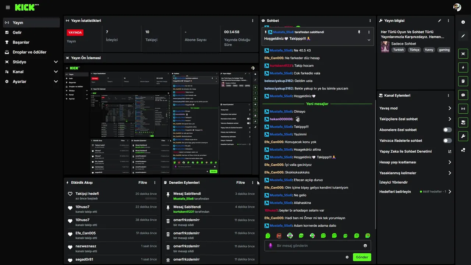
Task: Open Takipçilere özel sohbet arrow
Action: coord(450,119)
